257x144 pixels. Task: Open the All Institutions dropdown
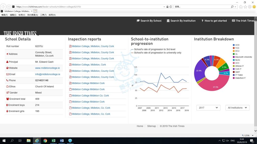pos(237,107)
